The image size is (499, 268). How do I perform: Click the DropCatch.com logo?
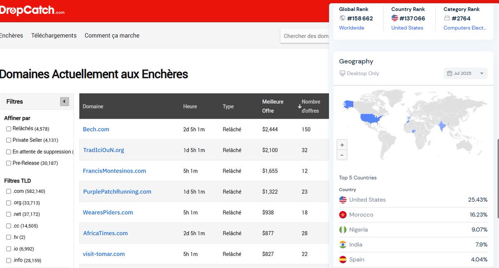pos(32,10)
